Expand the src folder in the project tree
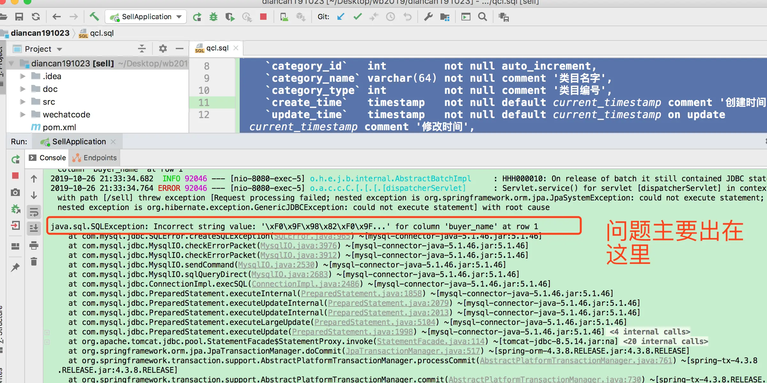The height and width of the screenshot is (383, 767). click(22, 102)
